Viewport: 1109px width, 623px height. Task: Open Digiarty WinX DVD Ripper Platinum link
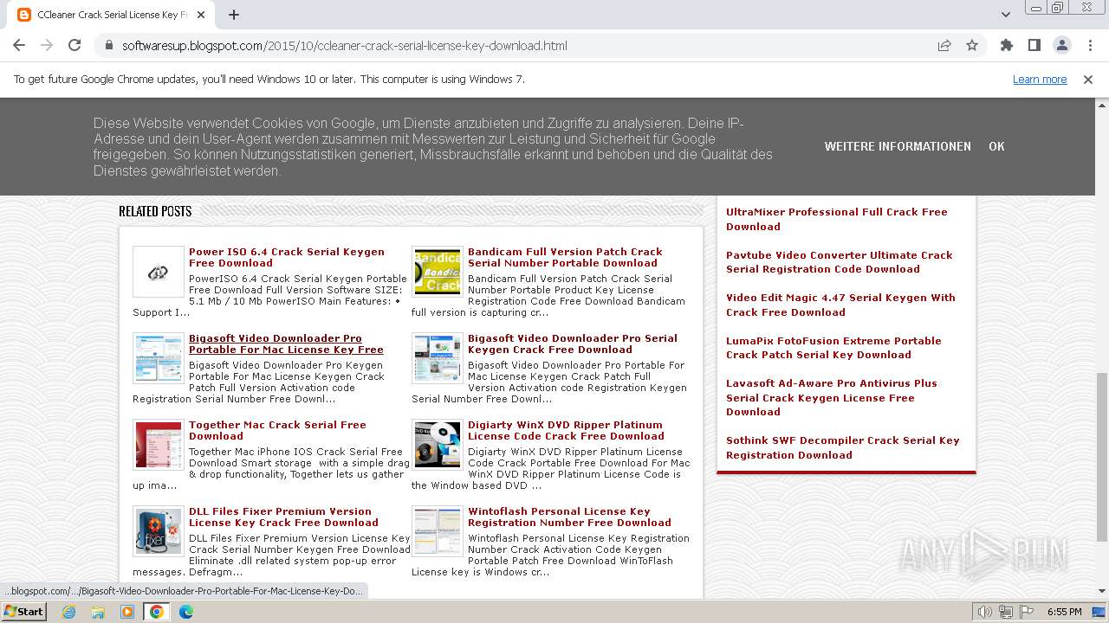pos(566,430)
